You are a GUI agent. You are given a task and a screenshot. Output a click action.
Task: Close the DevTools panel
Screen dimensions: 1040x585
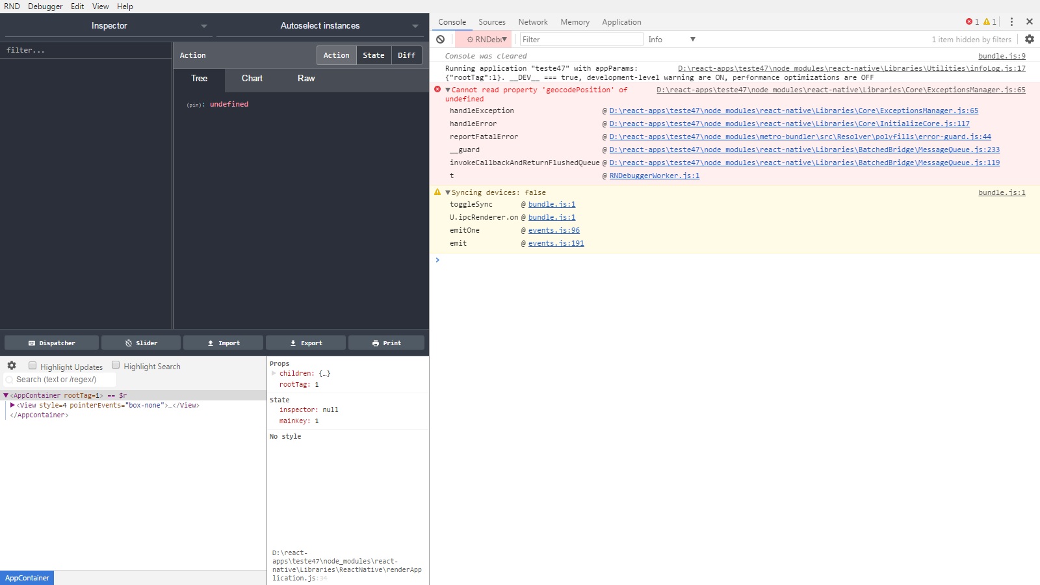1030,21
